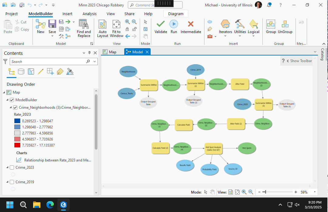Toggle the Crime_2019 layer visibility

[12, 182]
